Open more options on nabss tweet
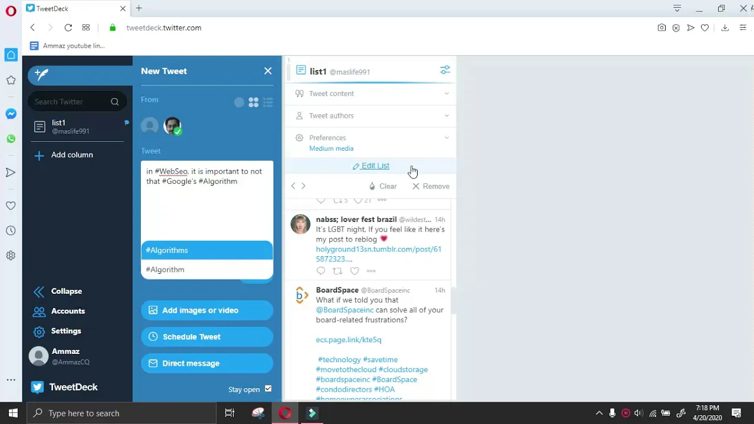Screen dimensions: 754x424 tap(371, 271)
